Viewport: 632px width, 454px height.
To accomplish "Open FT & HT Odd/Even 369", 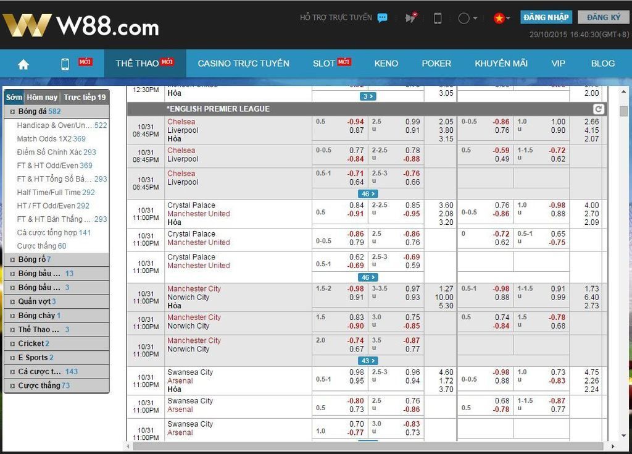I will 55,166.
